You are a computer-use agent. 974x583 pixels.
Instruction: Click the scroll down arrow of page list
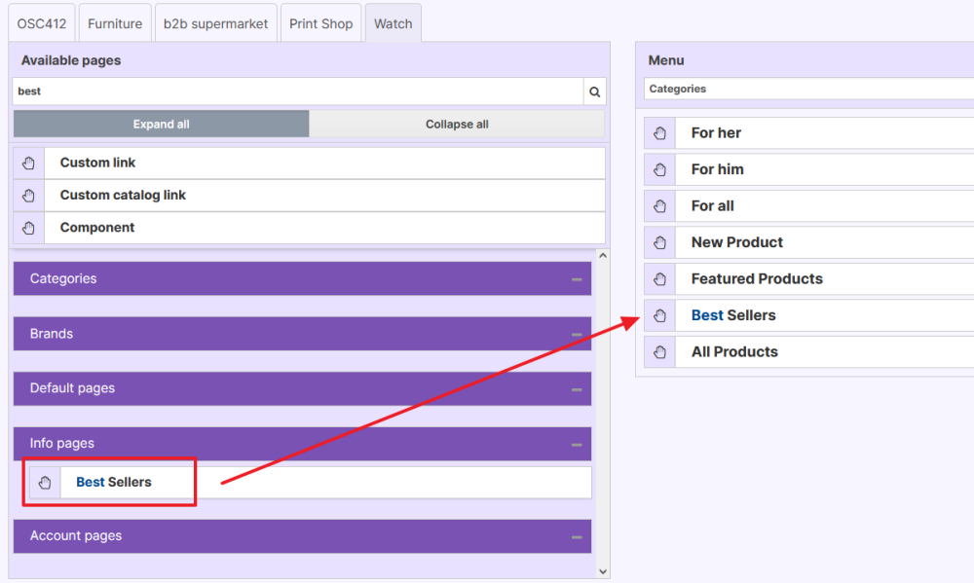[x=602, y=571]
